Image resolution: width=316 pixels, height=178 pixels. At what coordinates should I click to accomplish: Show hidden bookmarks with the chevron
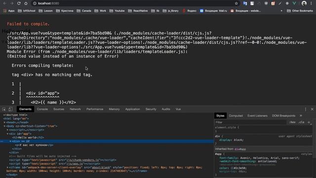pos(281,11)
